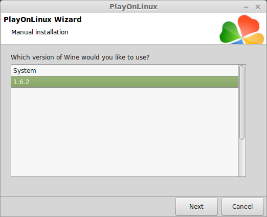Image resolution: width=267 pixels, height=217 pixels.
Task: Choose Wine version 1.6.2 in list
Action: [x=125, y=82]
